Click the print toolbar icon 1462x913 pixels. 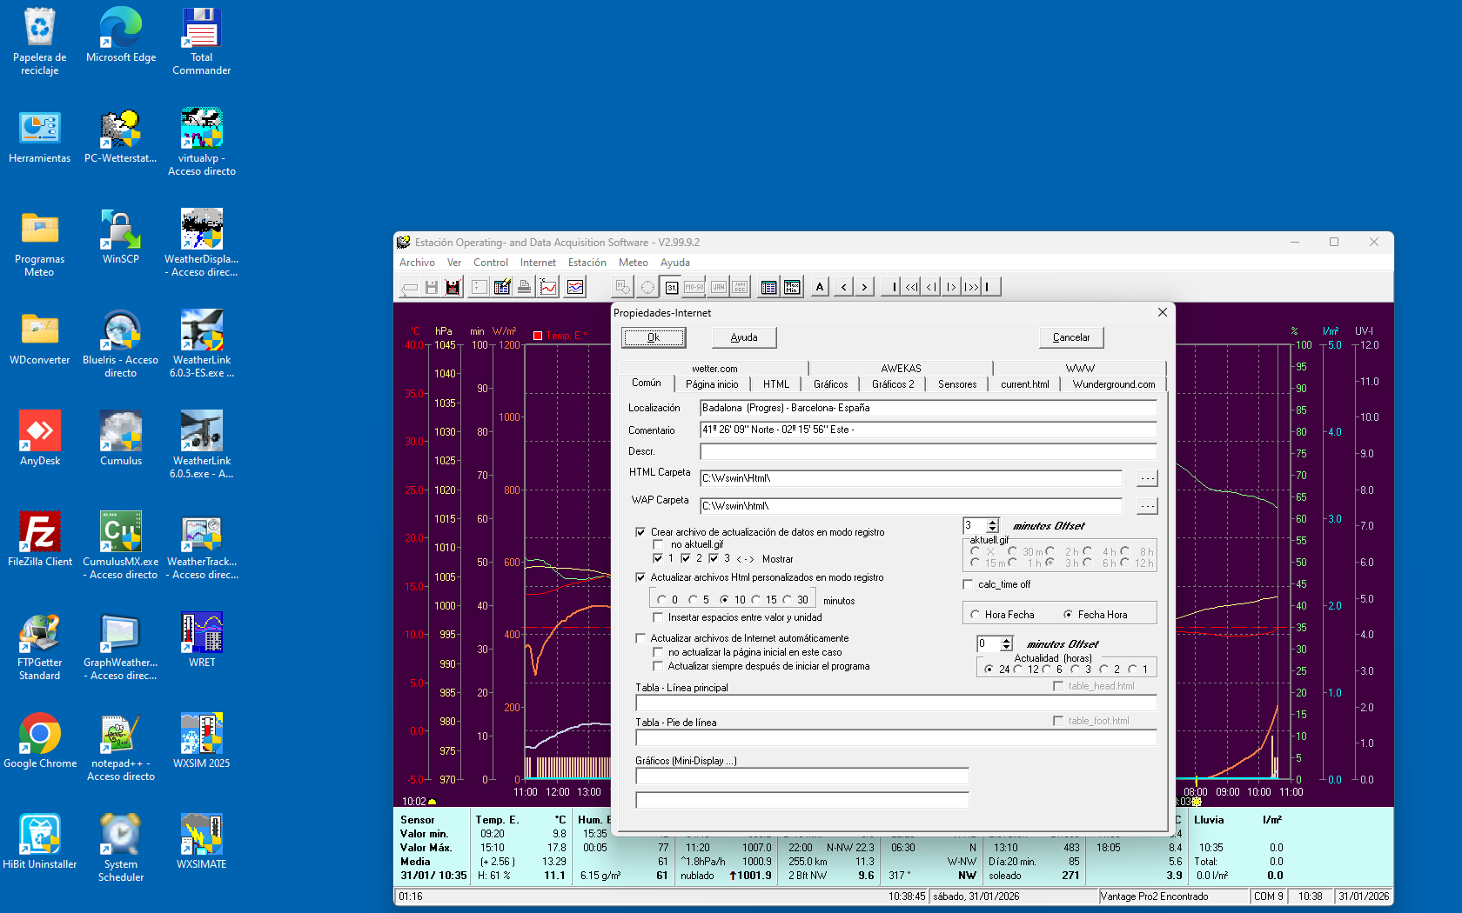pyautogui.click(x=524, y=287)
